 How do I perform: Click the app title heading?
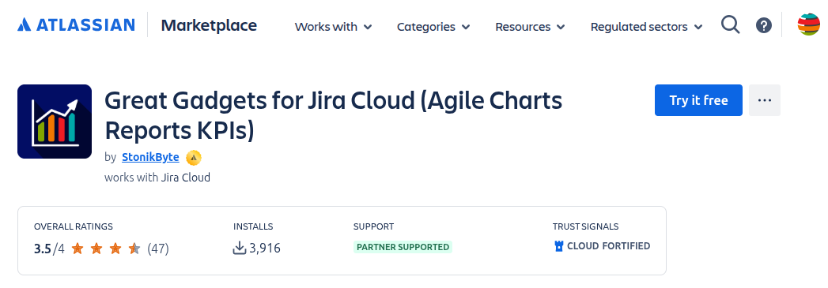coord(333,115)
